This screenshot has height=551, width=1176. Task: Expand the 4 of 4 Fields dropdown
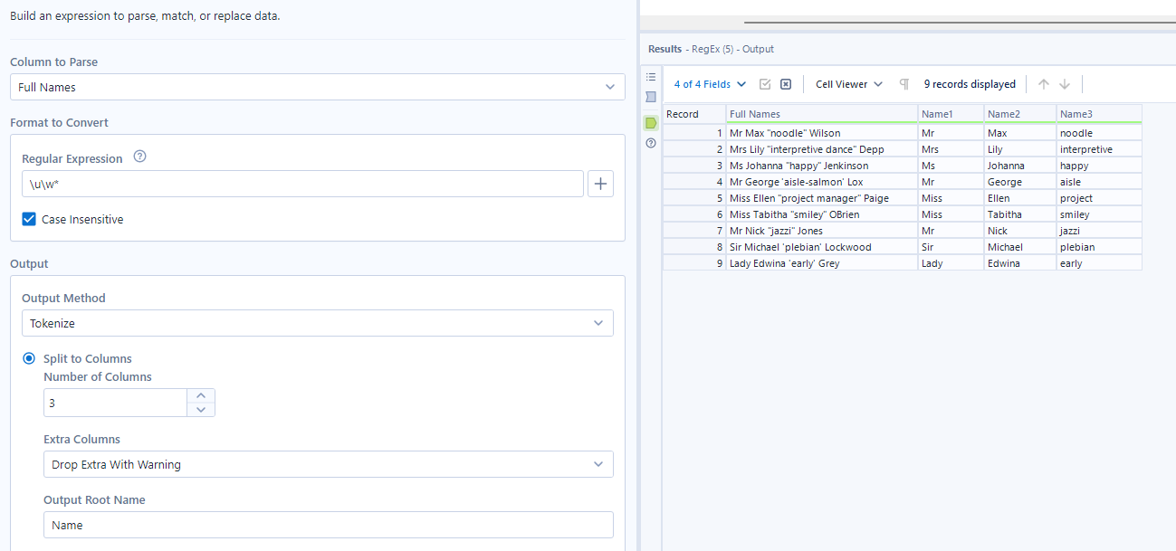[x=710, y=84]
